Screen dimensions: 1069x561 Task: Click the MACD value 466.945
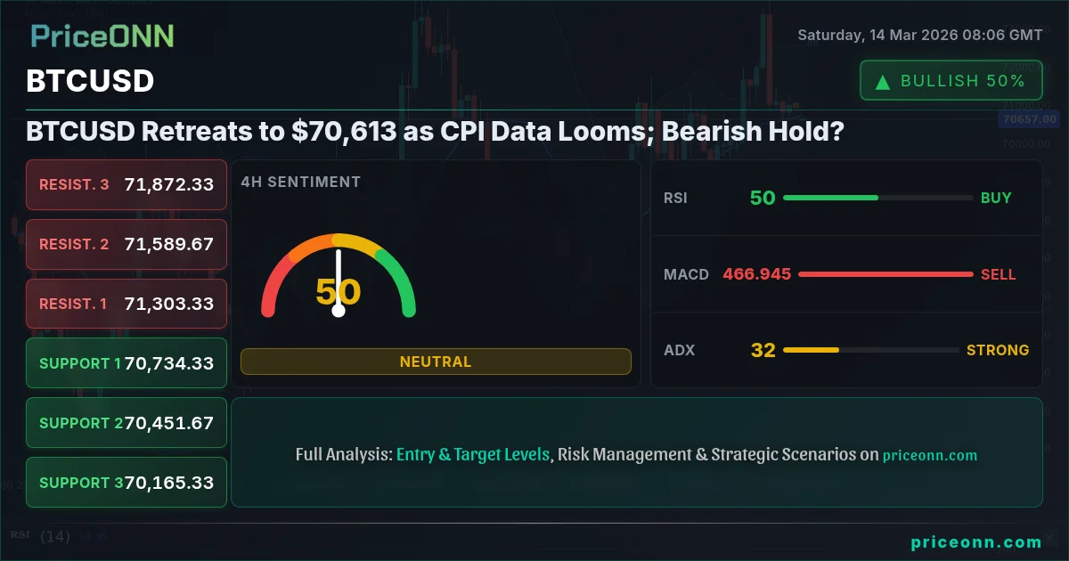[x=757, y=274]
